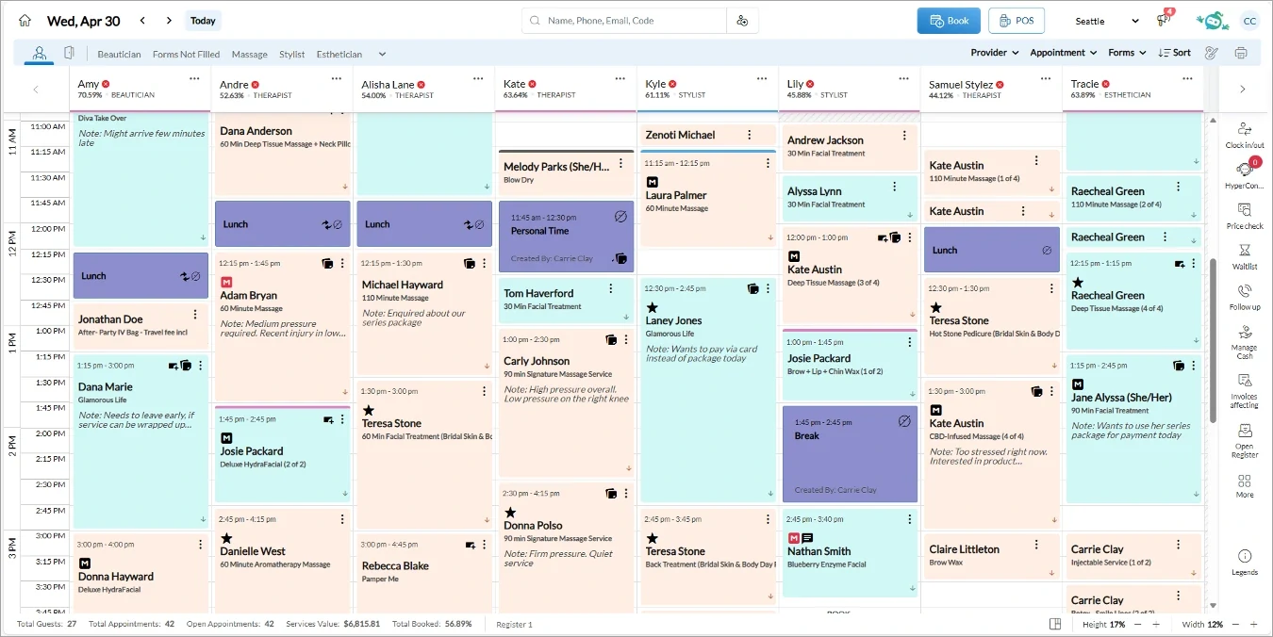
Task: Open the Appointment dropdown
Action: [x=1063, y=53]
